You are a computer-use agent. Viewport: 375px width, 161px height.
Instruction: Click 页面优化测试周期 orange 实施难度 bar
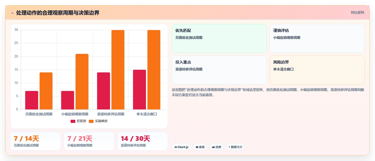coord(46,91)
